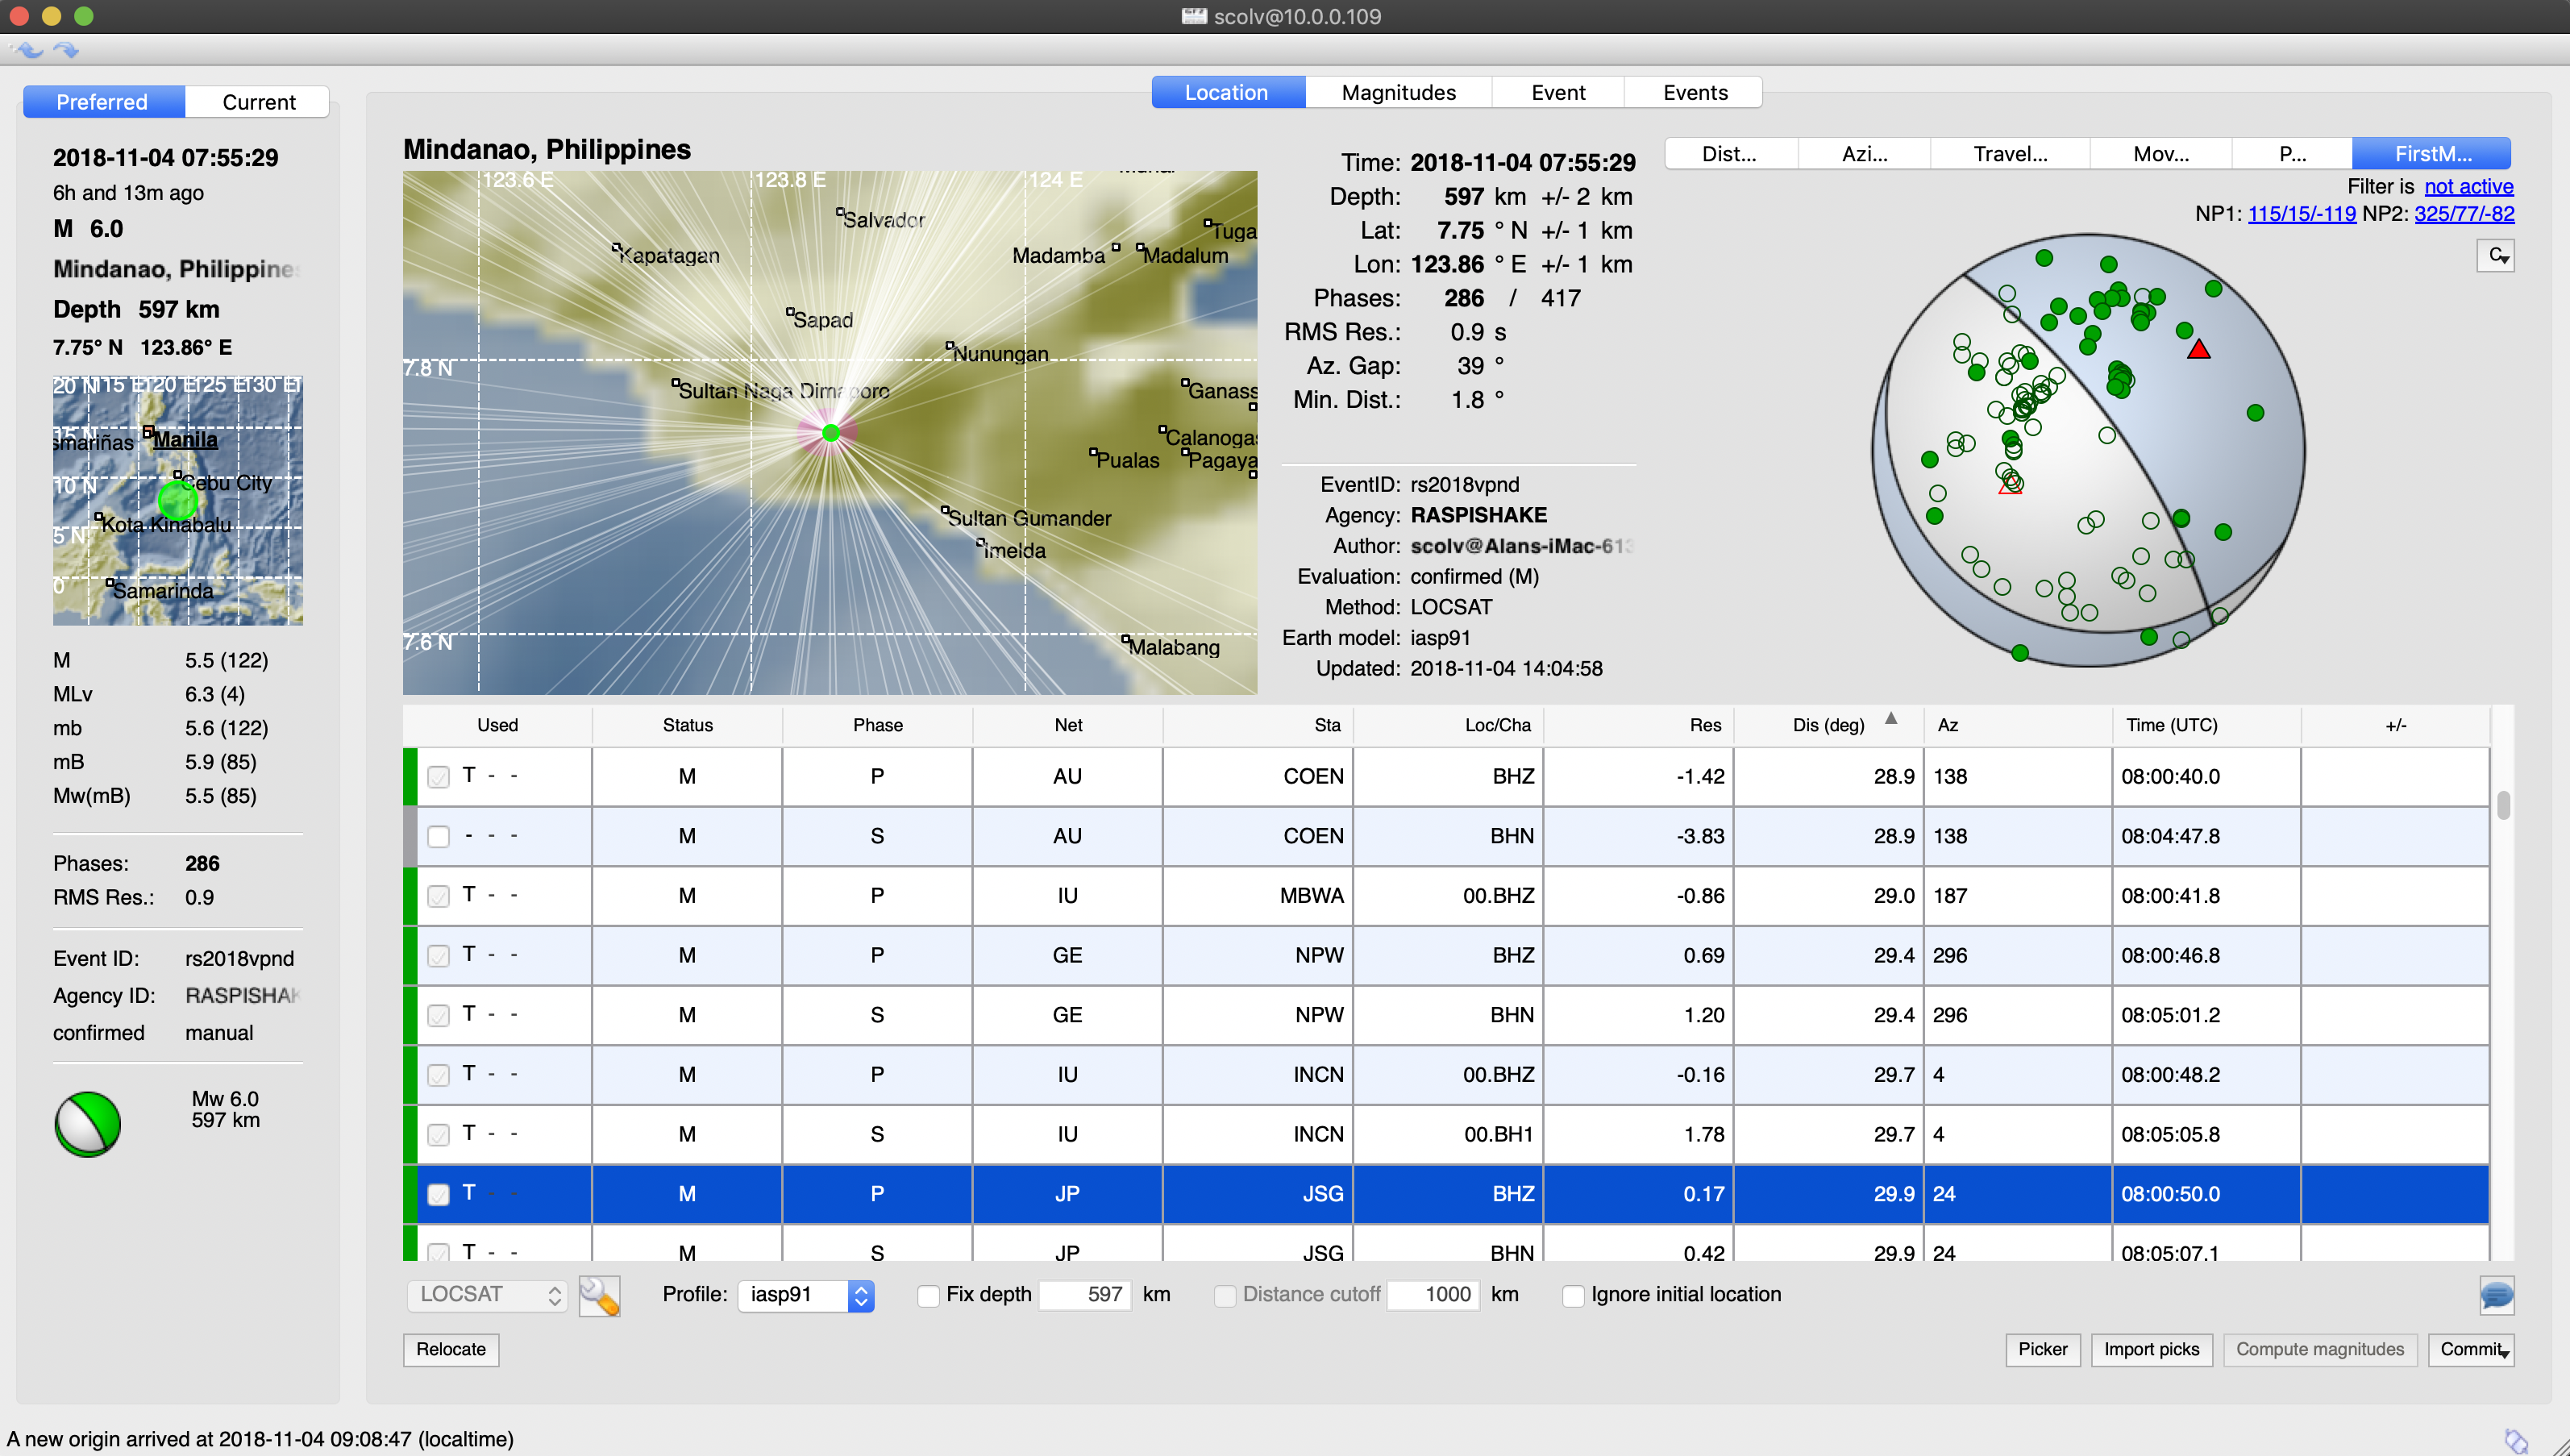Open the iasp91 profile dropdown
Screen dimensions: 2570x1456
click(805, 1295)
